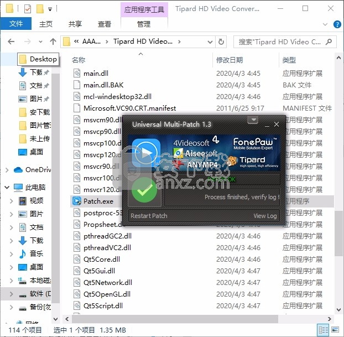Select Qt5Core.dll file
This screenshot has height=337, width=344.
pos(102,260)
